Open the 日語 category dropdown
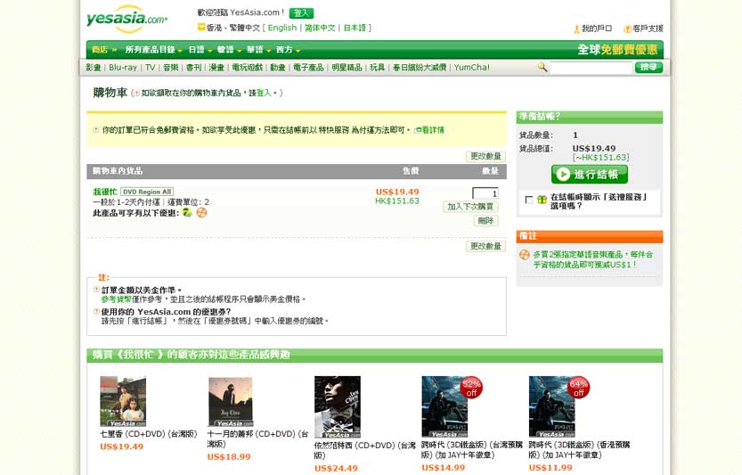The width and height of the screenshot is (742, 475). tap(198, 50)
